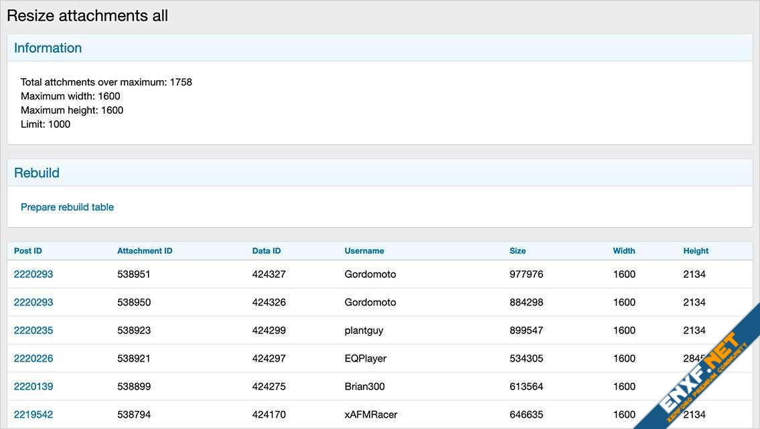Click the Height column header
The image size is (760, 429).
coord(696,251)
